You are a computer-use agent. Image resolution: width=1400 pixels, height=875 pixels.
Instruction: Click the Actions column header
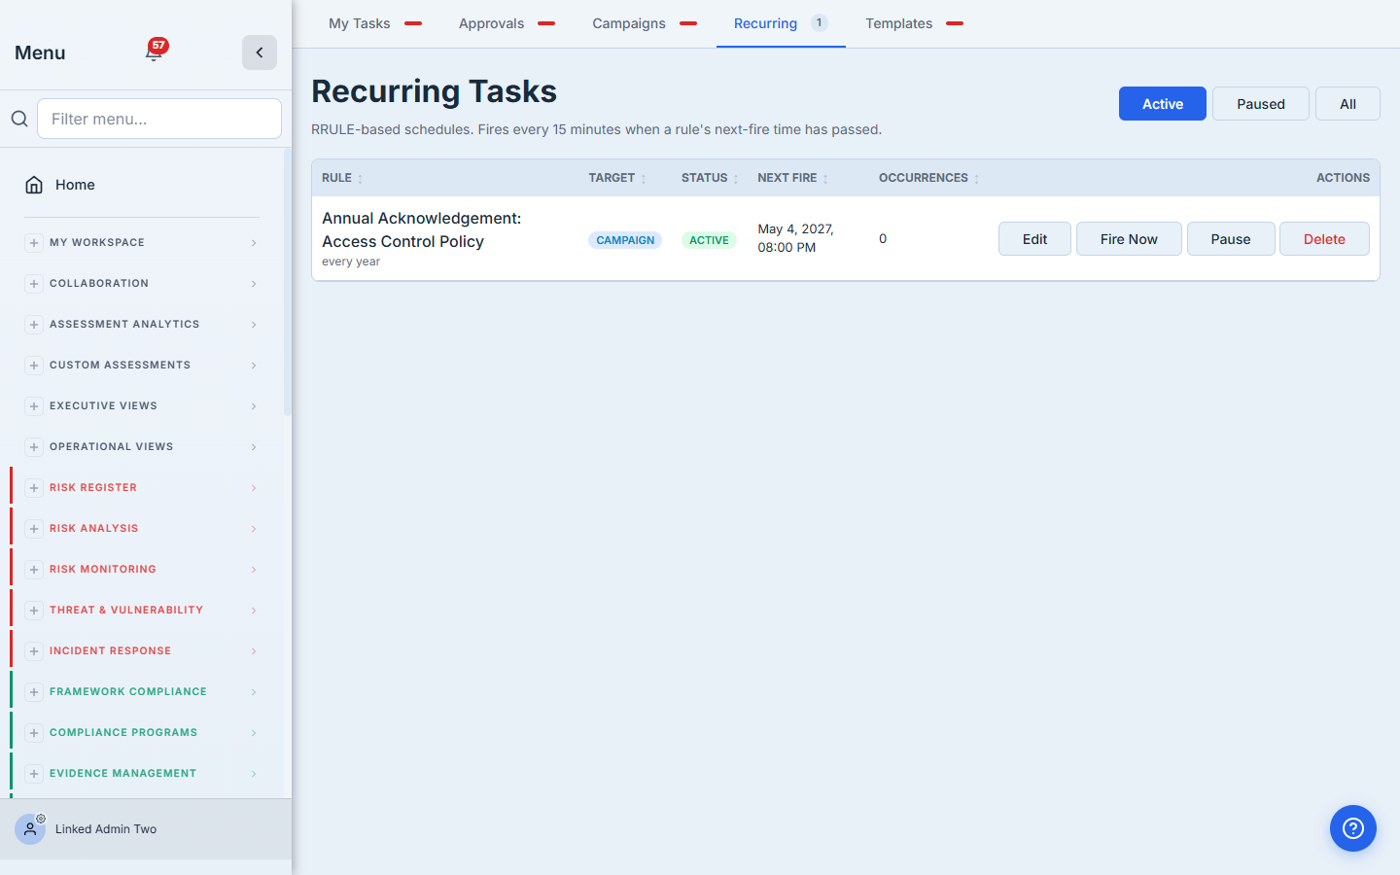point(1343,178)
